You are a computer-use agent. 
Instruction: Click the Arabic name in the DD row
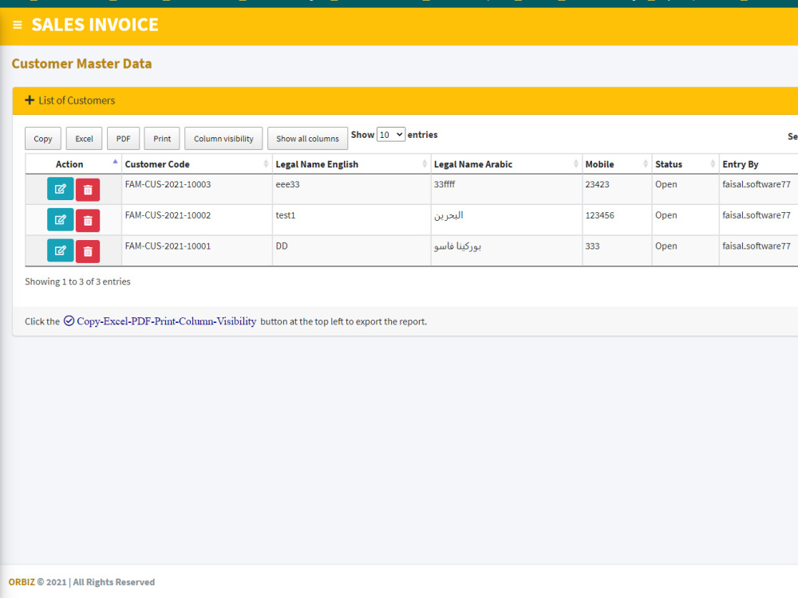pos(457,246)
